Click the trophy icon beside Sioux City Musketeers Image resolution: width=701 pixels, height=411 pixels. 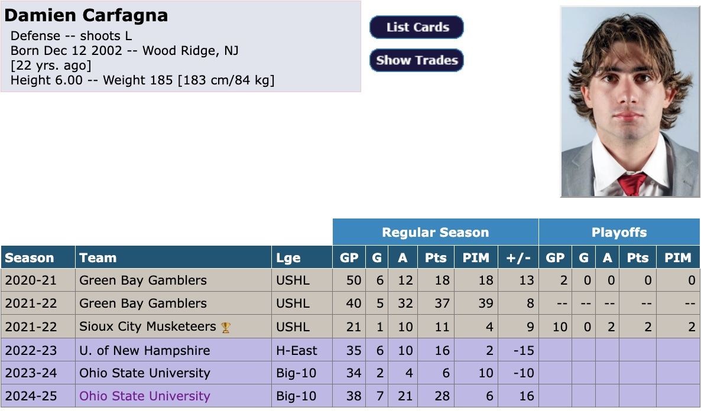tap(226, 327)
